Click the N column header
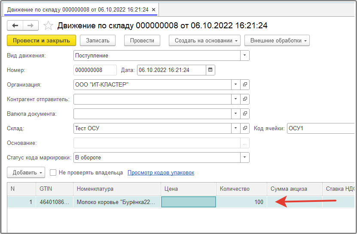This screenshot has width=357, height=234. pos(21,189)
